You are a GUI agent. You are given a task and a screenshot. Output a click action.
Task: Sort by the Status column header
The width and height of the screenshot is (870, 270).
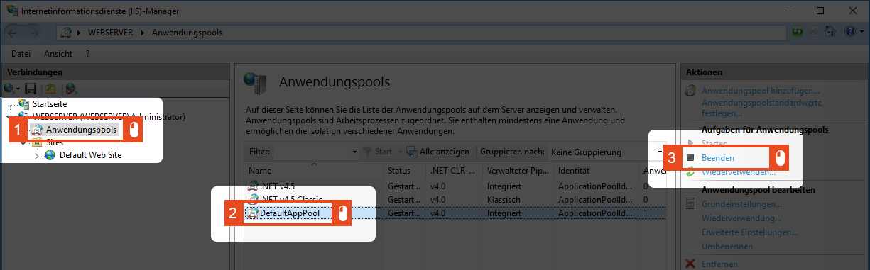click(405, 171)
